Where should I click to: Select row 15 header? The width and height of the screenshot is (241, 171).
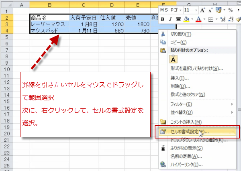(7, 102)
